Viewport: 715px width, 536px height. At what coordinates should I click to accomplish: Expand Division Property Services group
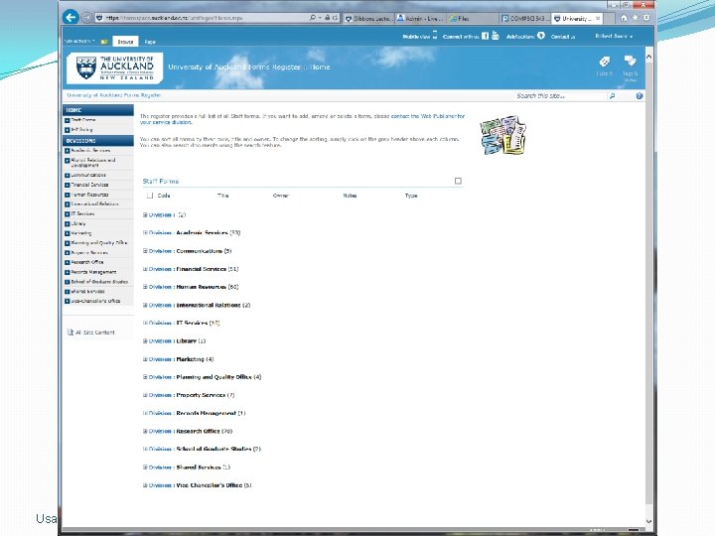145,395
